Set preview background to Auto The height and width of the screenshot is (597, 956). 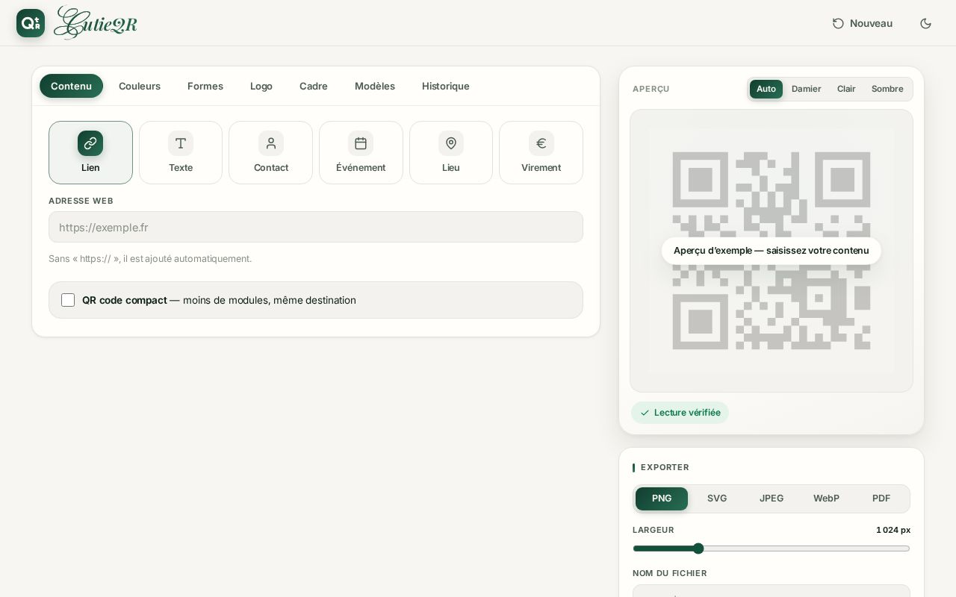pyautogui.click(x=766, y=89)
